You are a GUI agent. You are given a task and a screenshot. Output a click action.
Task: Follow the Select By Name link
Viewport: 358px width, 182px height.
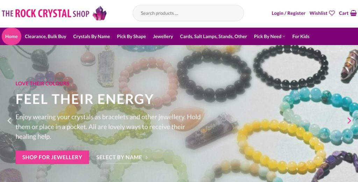point(119,157)
